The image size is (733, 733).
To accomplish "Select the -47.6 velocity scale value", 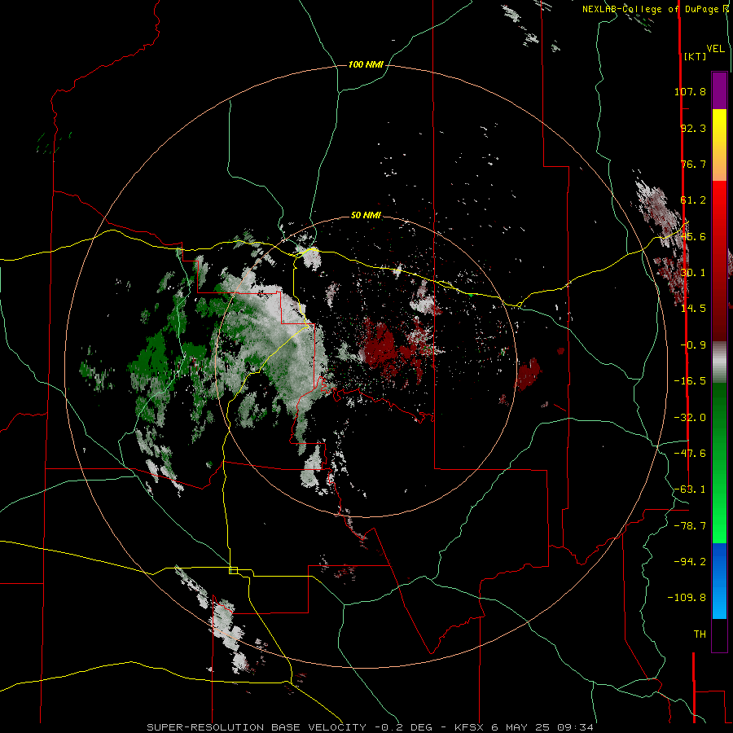I will (x=690, y=454).
